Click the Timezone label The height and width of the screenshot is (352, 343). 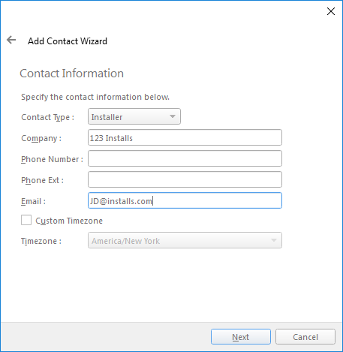pos(41,241)
